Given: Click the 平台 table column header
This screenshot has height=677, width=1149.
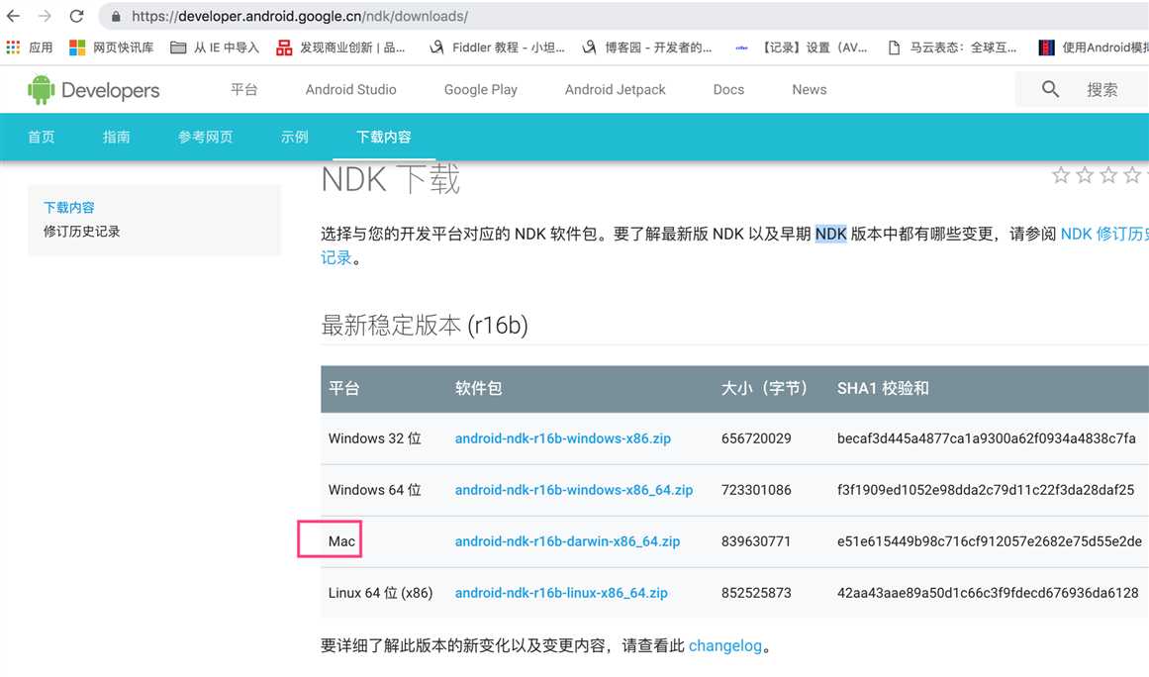Looking at the screenshot, I should 343,388.
